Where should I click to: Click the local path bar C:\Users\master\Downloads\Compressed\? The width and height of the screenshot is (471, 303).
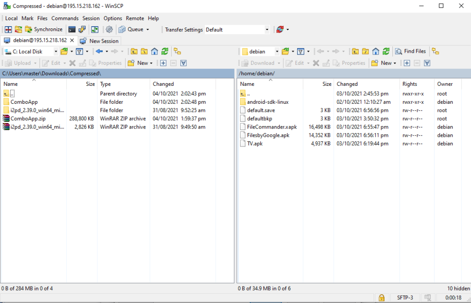click(x=117, y=73)
